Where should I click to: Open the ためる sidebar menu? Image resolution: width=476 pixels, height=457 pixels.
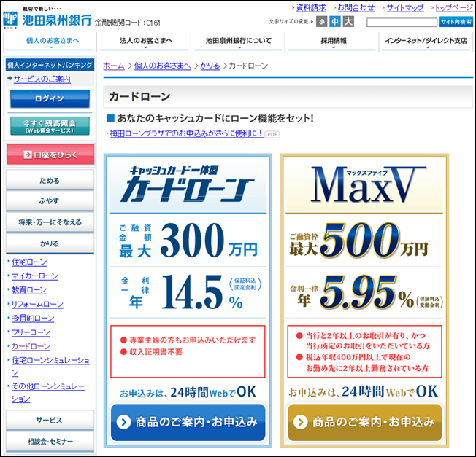click(x=50, y=180)
